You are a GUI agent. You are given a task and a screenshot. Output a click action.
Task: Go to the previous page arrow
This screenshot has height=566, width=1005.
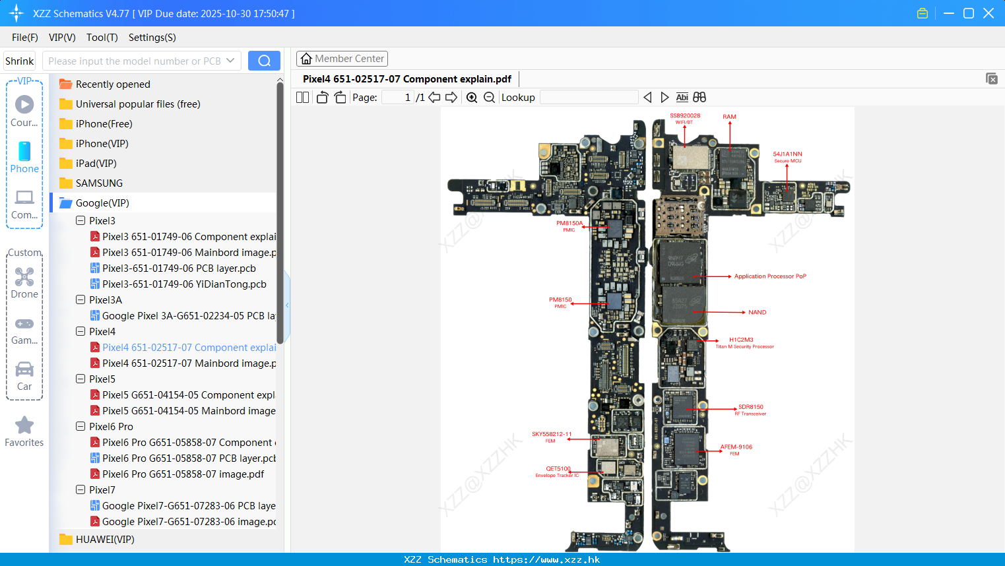click(x=434, y=98)
